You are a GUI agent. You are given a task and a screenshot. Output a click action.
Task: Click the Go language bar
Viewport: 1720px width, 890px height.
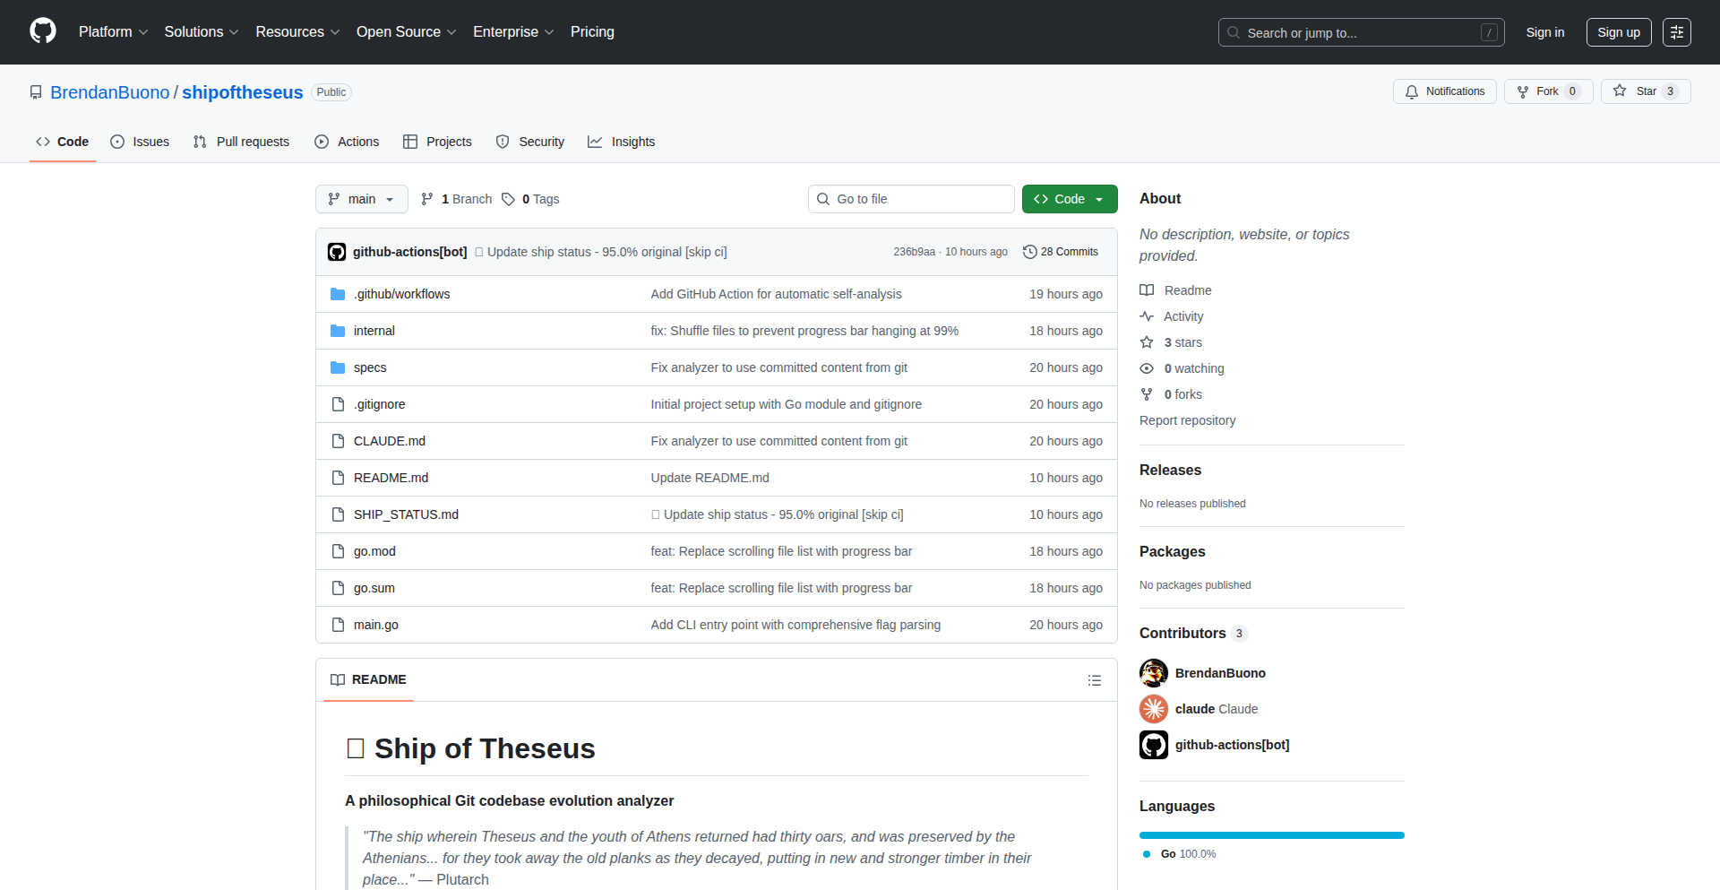1271,835
